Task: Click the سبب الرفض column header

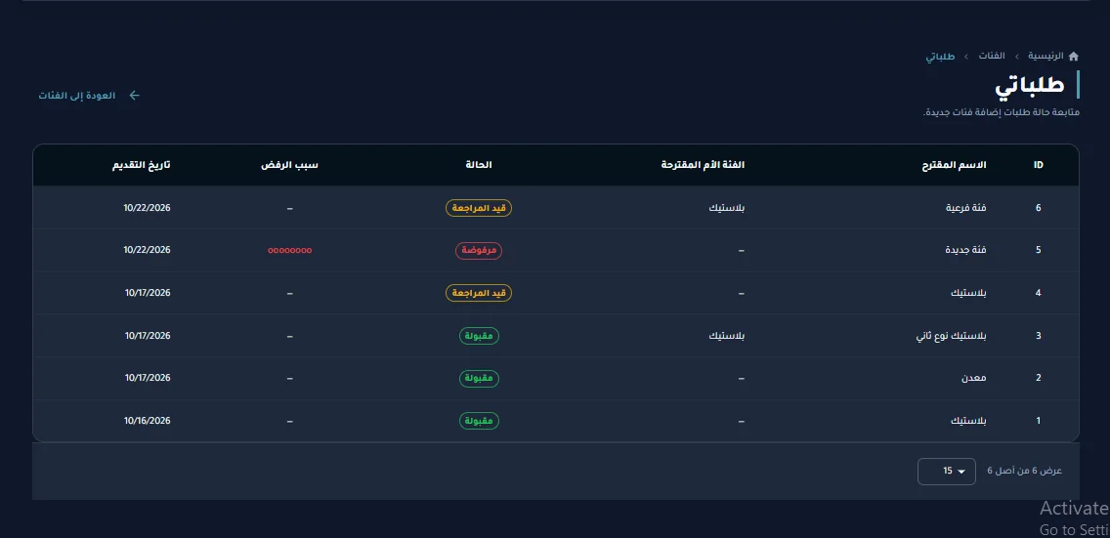Action: pos(289,165)
